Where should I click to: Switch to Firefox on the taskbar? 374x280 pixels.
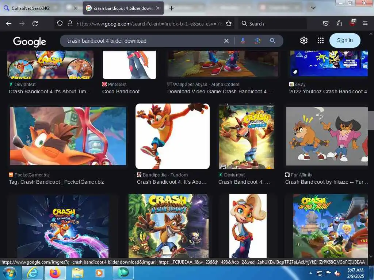pyautogui.click(x=55, y=273)
